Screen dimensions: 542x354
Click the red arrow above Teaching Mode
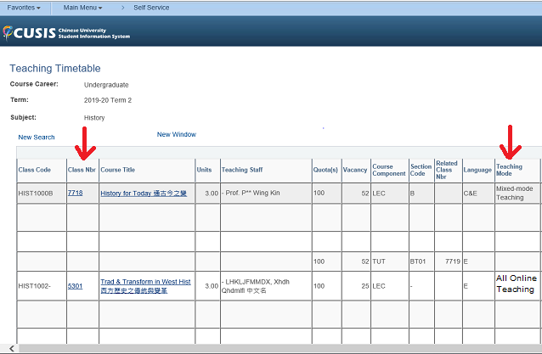pos(510,143)
